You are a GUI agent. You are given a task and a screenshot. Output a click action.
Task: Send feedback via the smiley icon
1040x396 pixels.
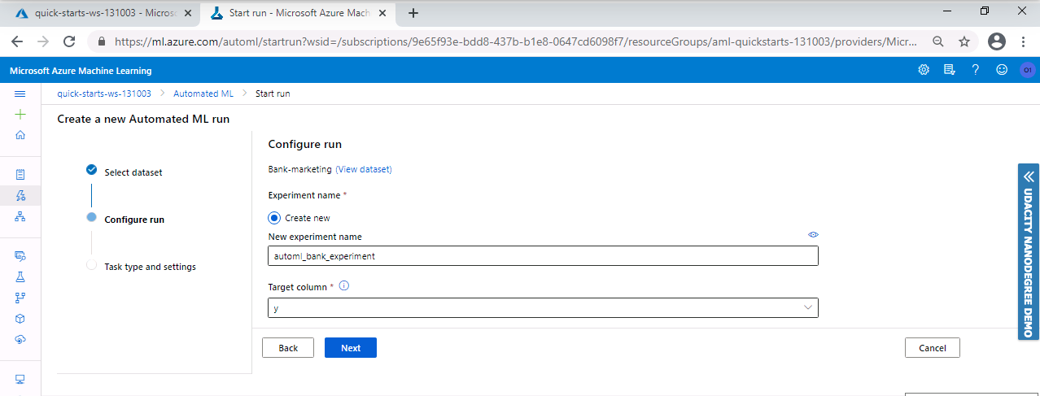click(1001, 70)
